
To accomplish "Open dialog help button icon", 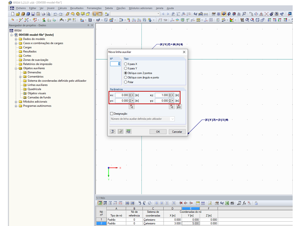I will (113, 132).
